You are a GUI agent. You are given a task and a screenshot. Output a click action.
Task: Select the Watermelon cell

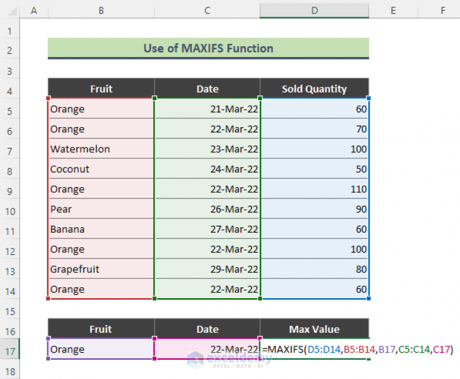point(101,149)
